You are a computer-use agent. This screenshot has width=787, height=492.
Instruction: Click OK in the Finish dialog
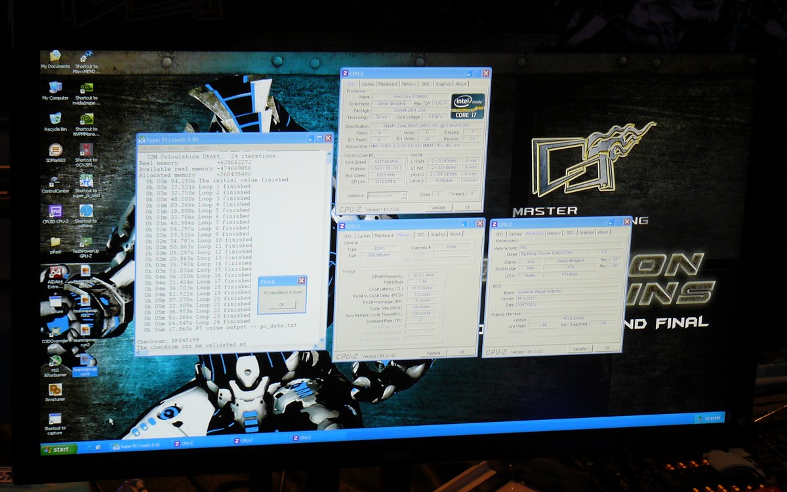tap(282, 305)
